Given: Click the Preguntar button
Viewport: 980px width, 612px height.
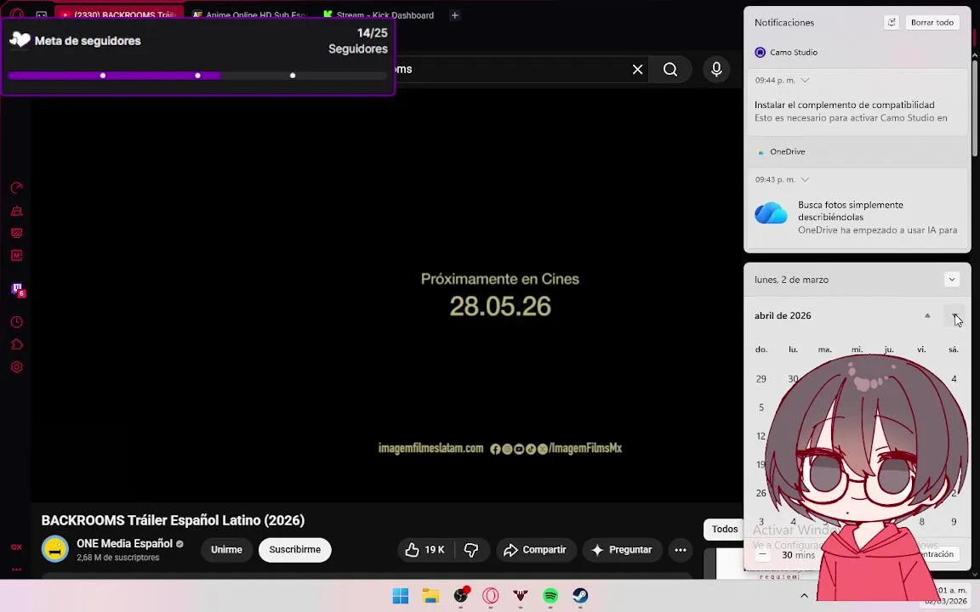Looking at the screenshot, I should tap(623, 550).
